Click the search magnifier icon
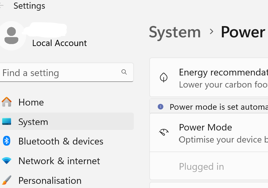The height and width of the screenshot is (188, 268). pos(124,72)
